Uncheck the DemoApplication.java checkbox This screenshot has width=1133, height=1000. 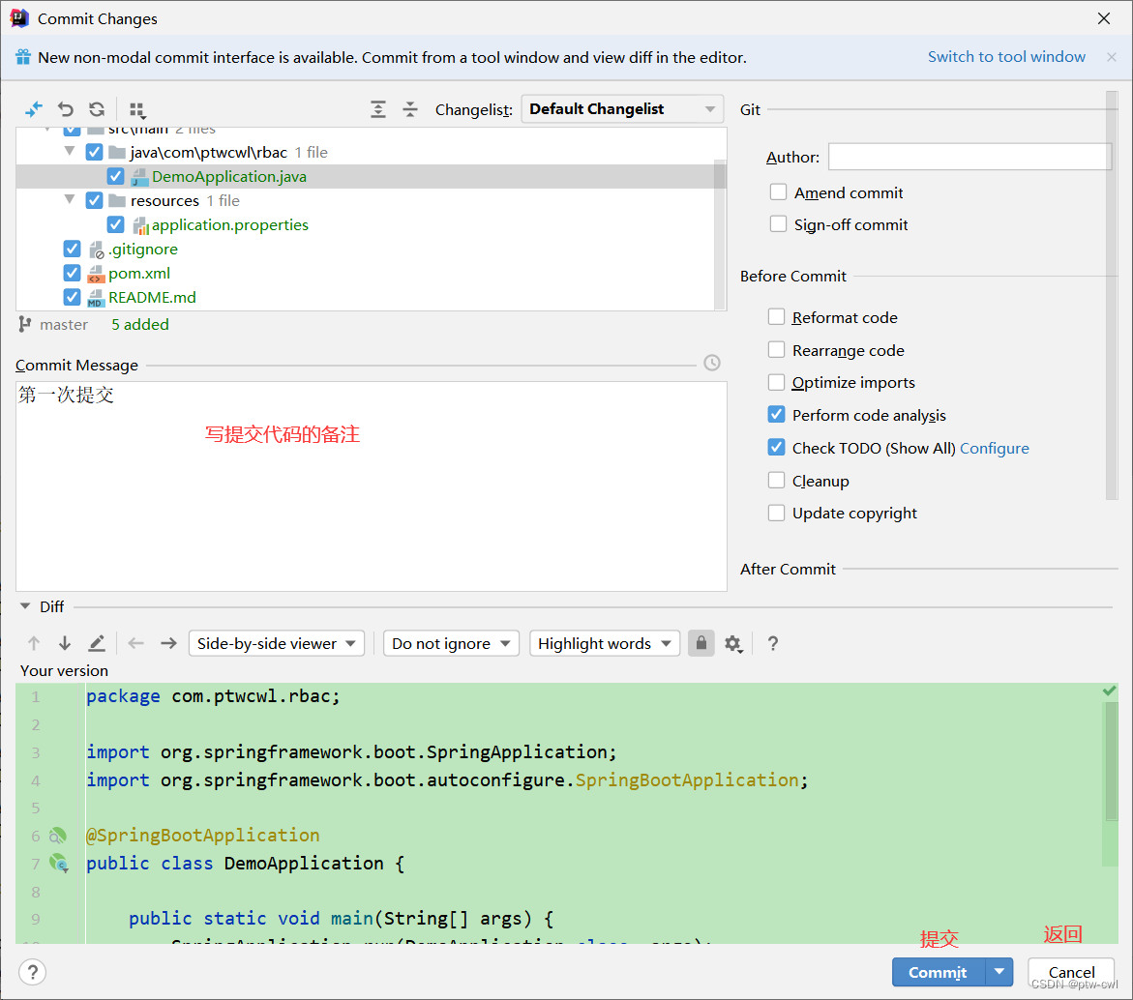(115, 176)
